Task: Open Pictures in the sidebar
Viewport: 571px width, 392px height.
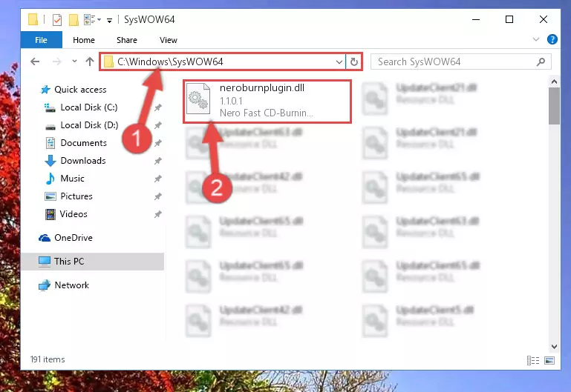Action: 68,196
